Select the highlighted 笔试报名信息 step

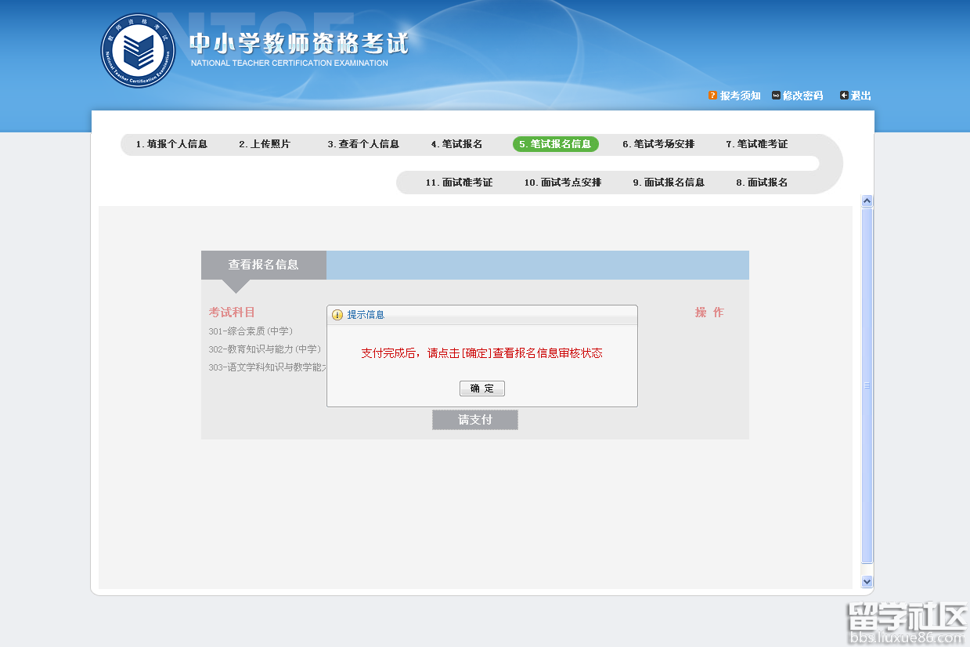(x=556, y=144)
